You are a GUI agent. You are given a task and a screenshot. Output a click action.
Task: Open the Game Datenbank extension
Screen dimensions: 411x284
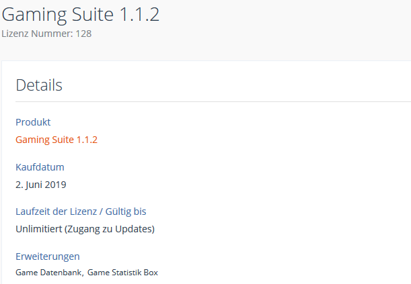pyautogui.click(x=48, y=272)
